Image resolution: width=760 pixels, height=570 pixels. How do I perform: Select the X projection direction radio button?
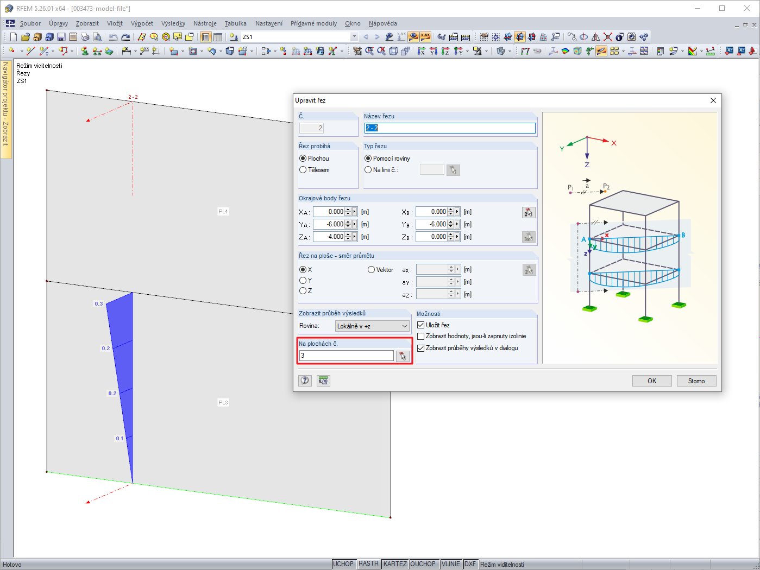(303, 270)
